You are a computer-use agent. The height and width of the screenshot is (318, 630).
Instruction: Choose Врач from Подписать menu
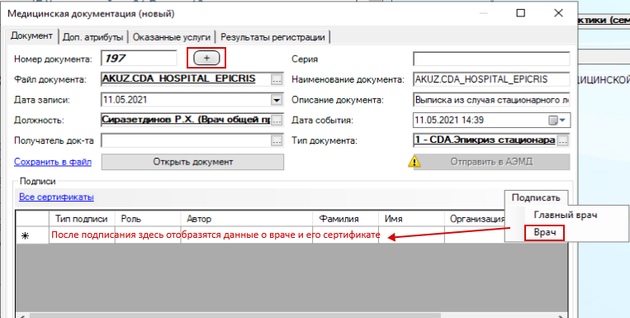[x=544, y=233]
